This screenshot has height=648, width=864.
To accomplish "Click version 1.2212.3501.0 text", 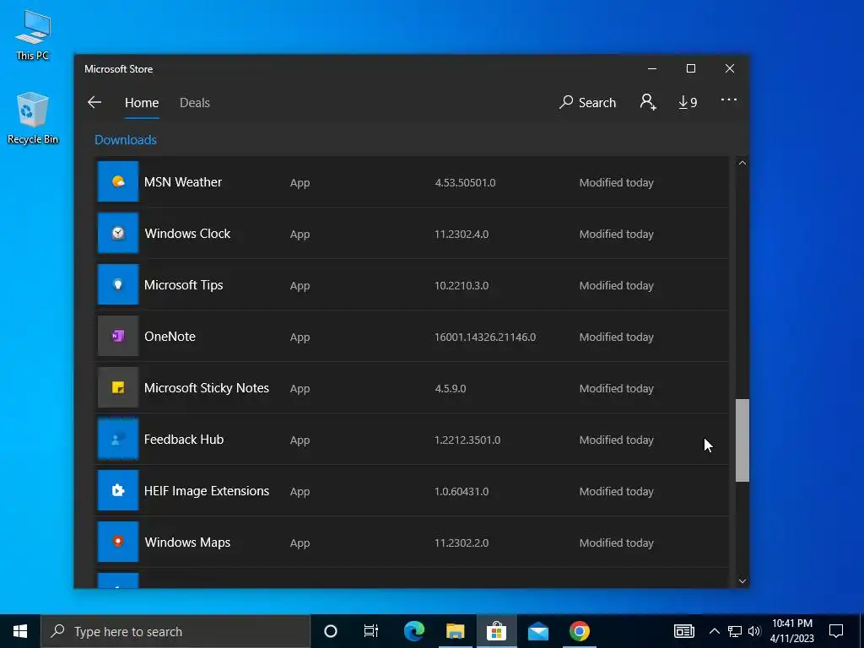I will (x=467, y=440).
